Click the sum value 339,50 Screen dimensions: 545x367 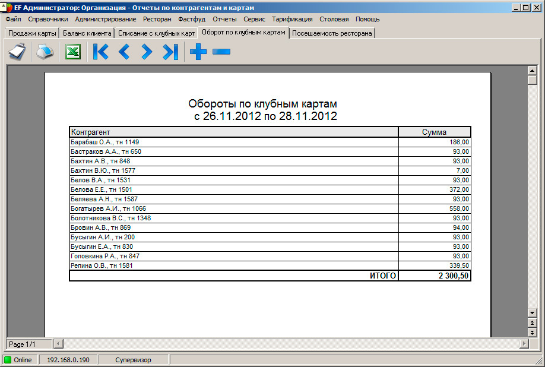[459, 265]
